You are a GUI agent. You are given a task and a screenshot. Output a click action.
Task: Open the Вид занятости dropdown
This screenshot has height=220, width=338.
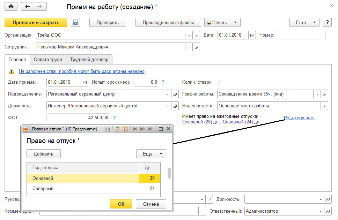coord(325,106)
